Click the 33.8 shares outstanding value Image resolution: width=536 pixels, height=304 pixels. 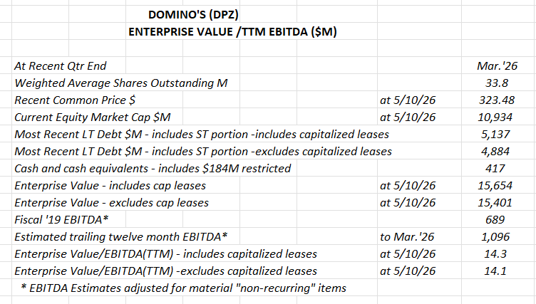pyautogui.click(x=497, y=83)
